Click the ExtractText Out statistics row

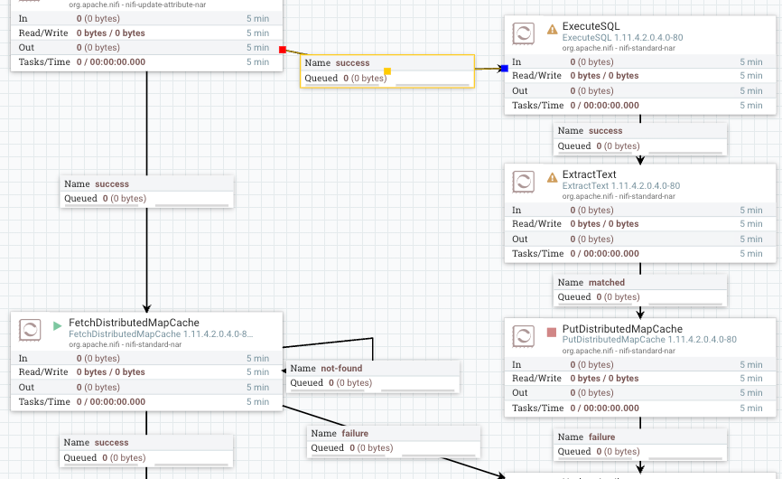coord(640,239)
